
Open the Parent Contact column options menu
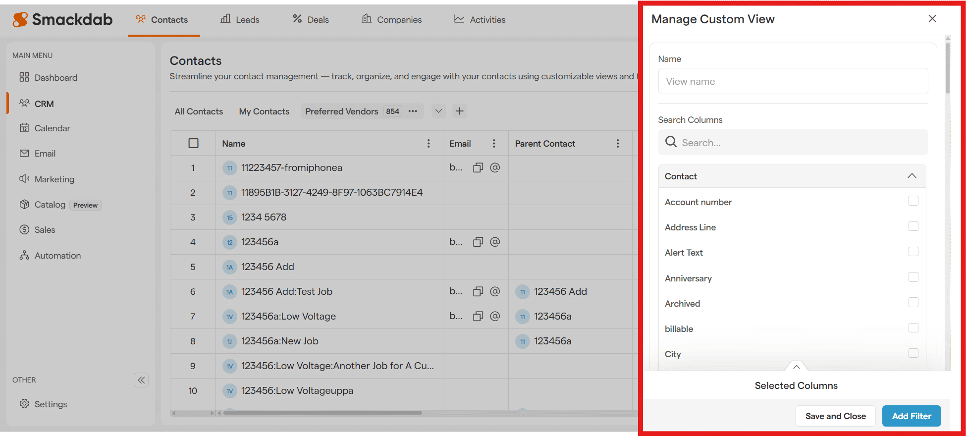(x=618, y=144)
